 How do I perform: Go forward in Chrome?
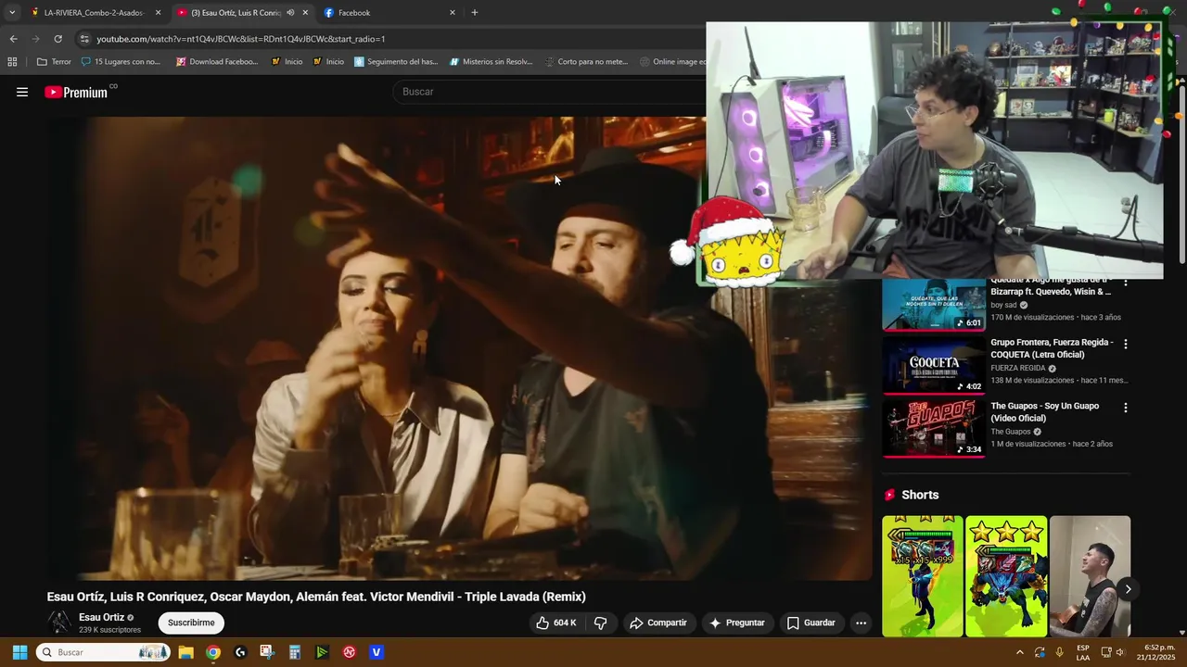click(35, 39)
